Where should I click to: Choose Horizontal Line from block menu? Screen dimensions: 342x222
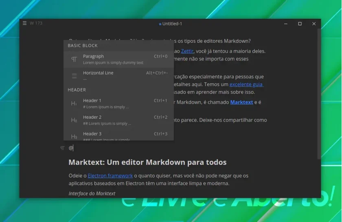(118, 75)
